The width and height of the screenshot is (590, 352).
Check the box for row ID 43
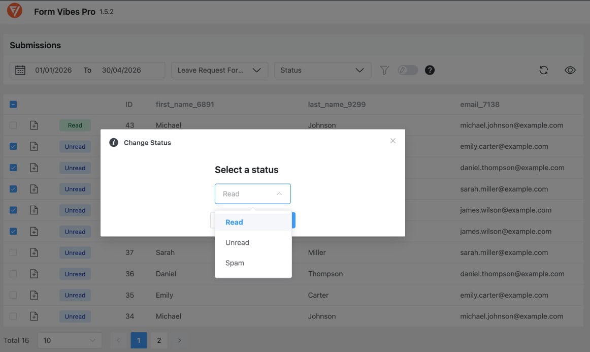[x=13, y=125]
